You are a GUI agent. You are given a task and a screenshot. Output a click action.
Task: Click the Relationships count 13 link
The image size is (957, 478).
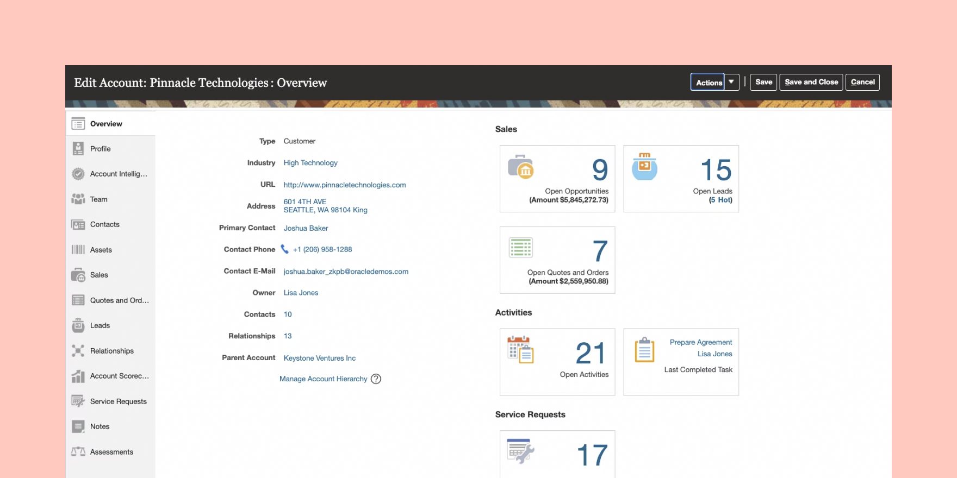pos(288,336)
